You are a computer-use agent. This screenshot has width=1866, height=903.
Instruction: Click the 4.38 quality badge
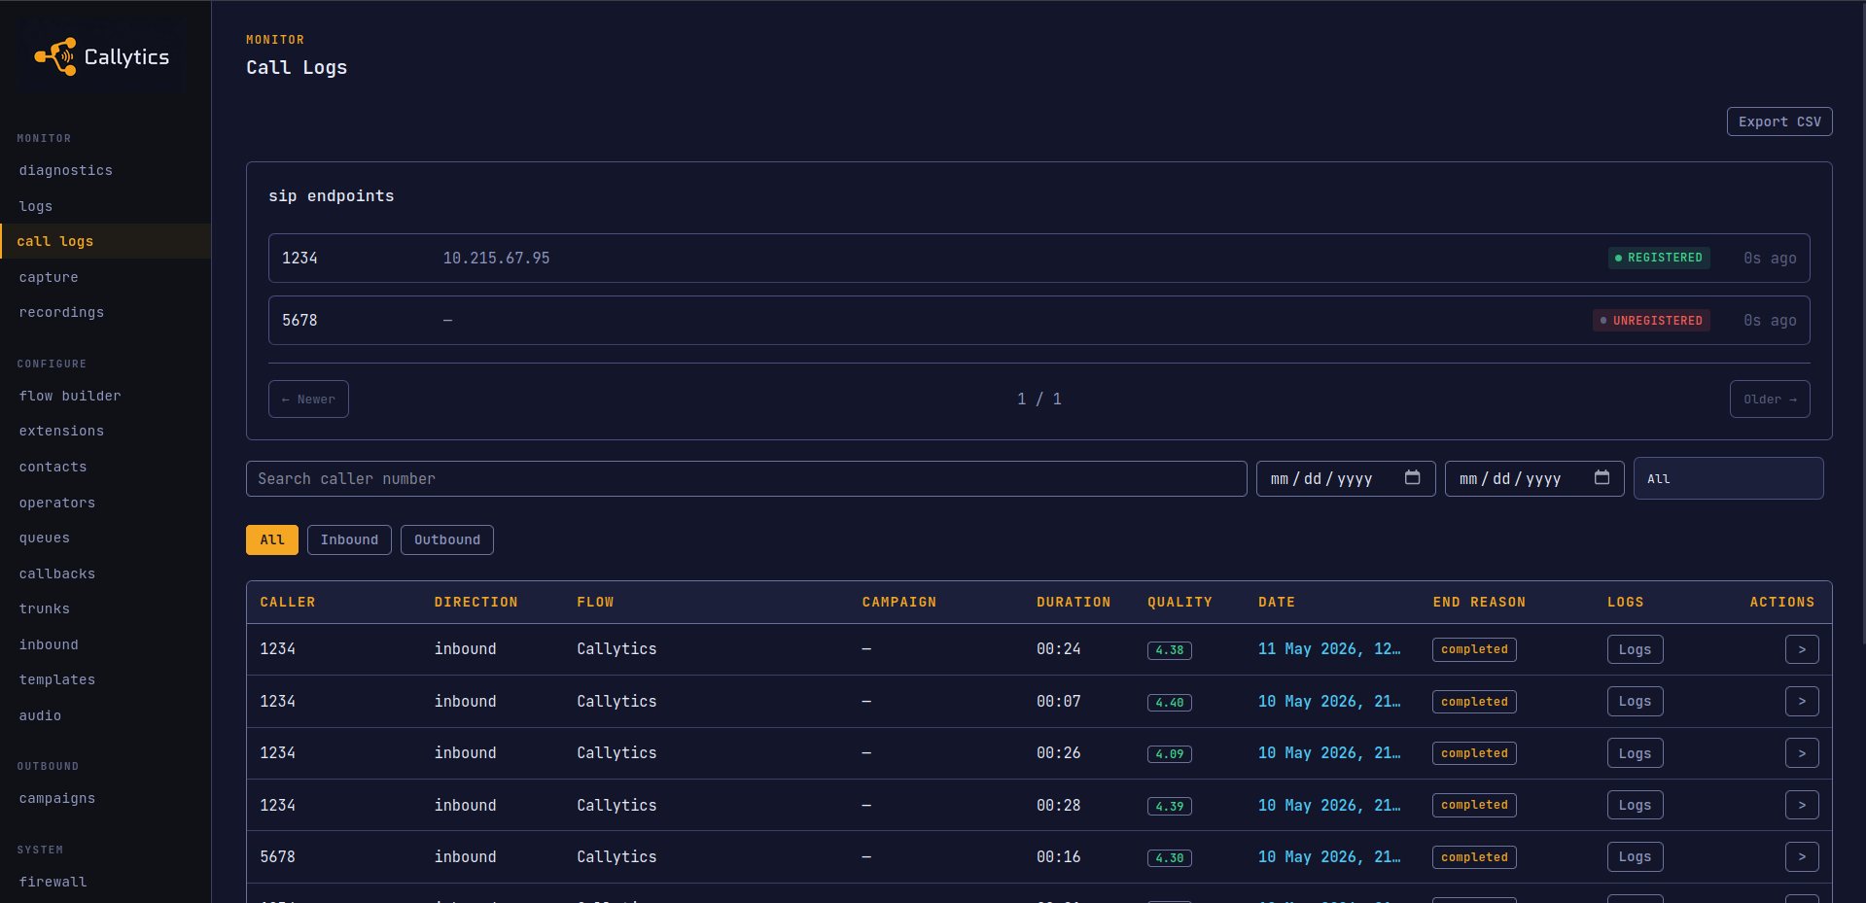(x=1169, y=650)
